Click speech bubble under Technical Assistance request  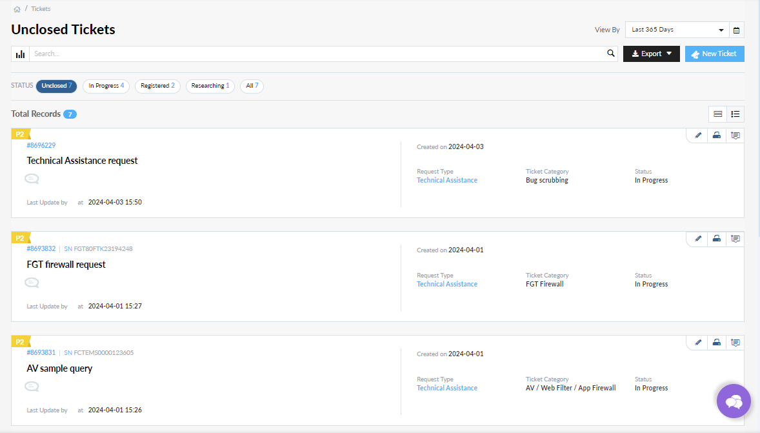[32, 179]
